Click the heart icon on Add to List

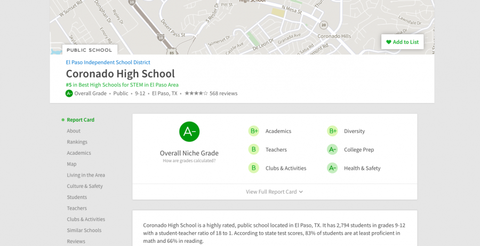(x=388, y=42)
